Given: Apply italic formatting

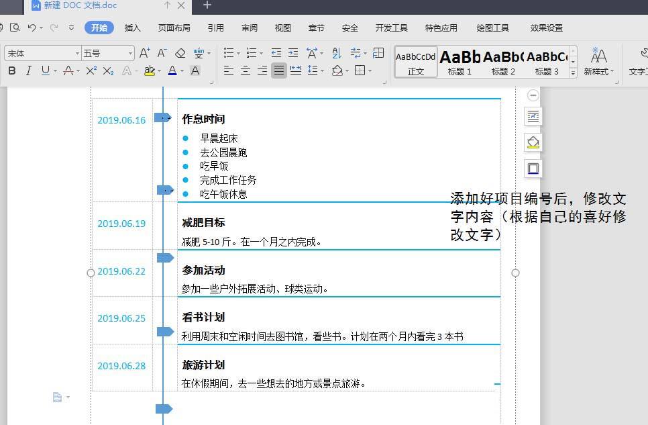Looking at the screenshot, I should click(x=28, y=70).
